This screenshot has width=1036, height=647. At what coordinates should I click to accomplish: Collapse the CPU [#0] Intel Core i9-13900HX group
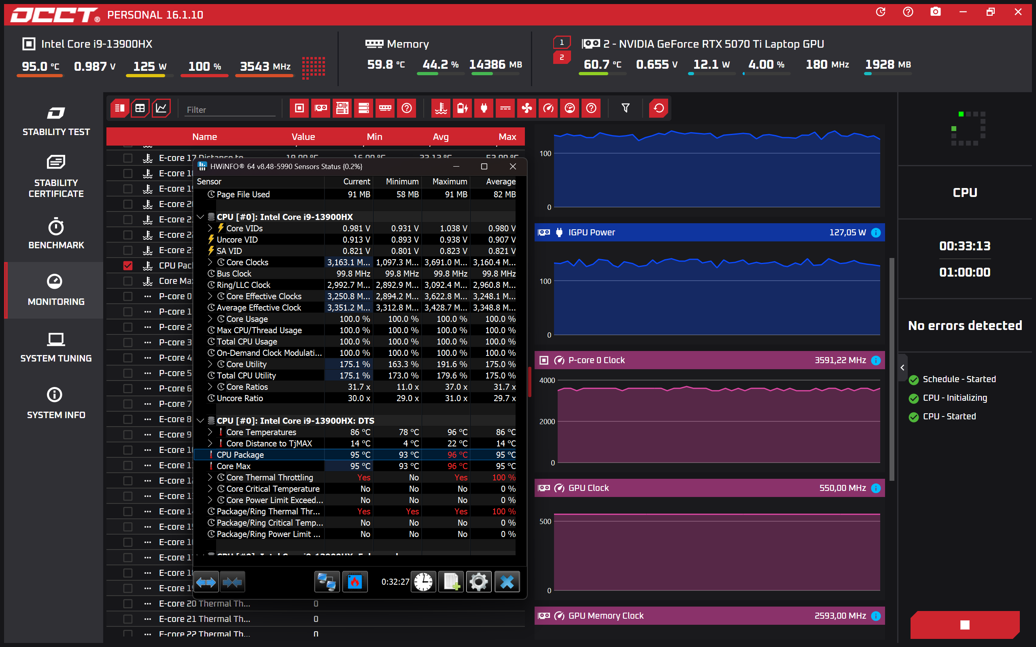[x=200, y=217]
